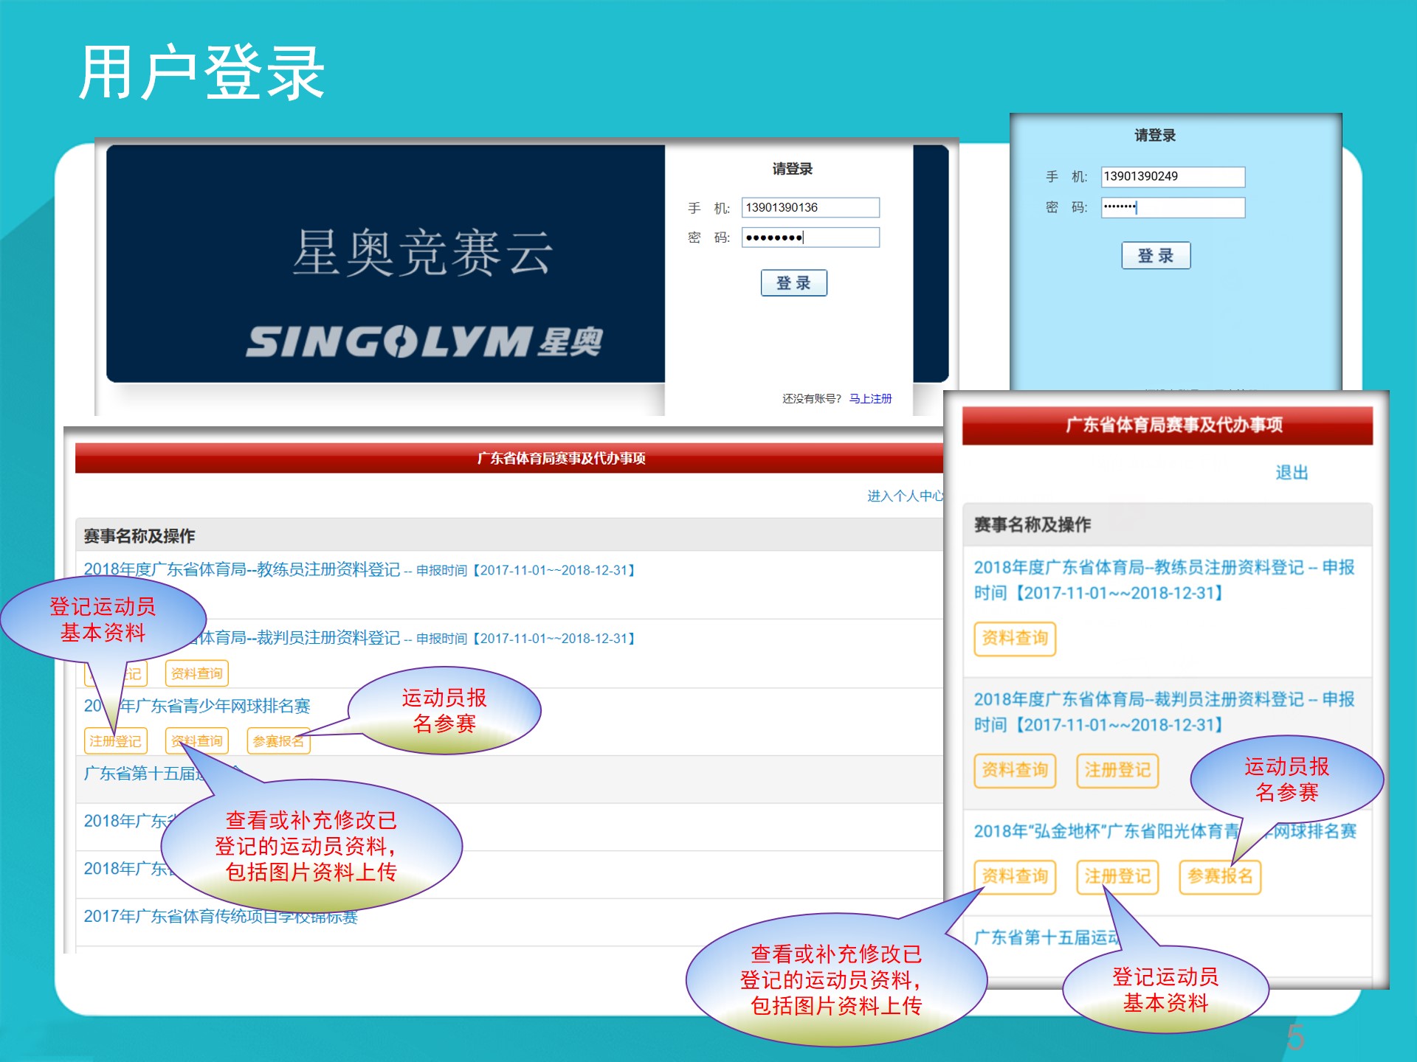Click phone field containing 13901390136

(810, 208)
